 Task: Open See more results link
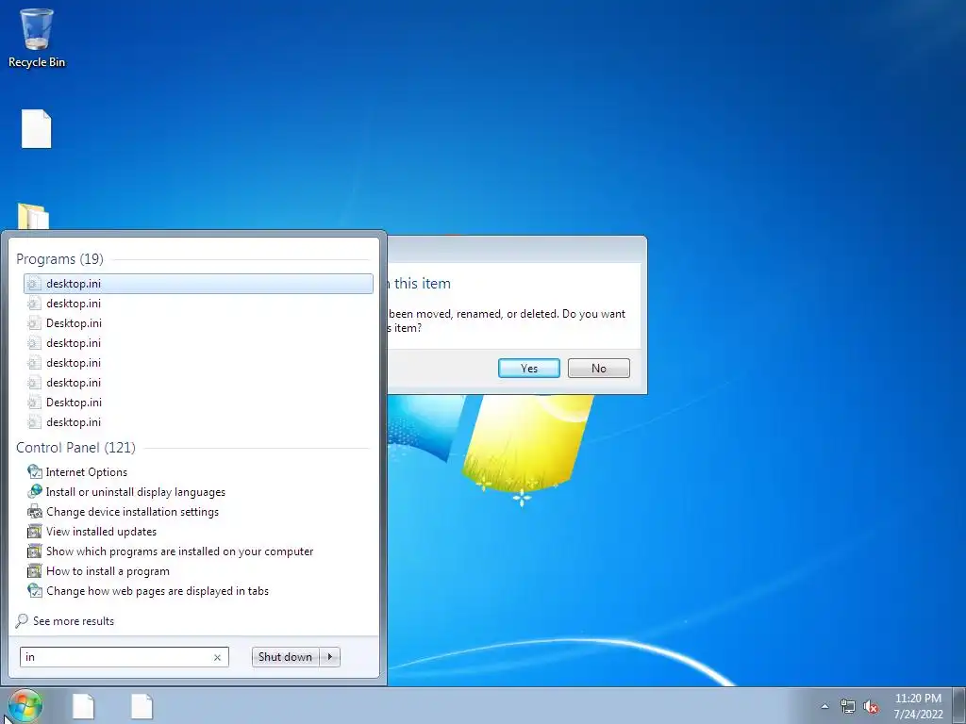[74, 621]
